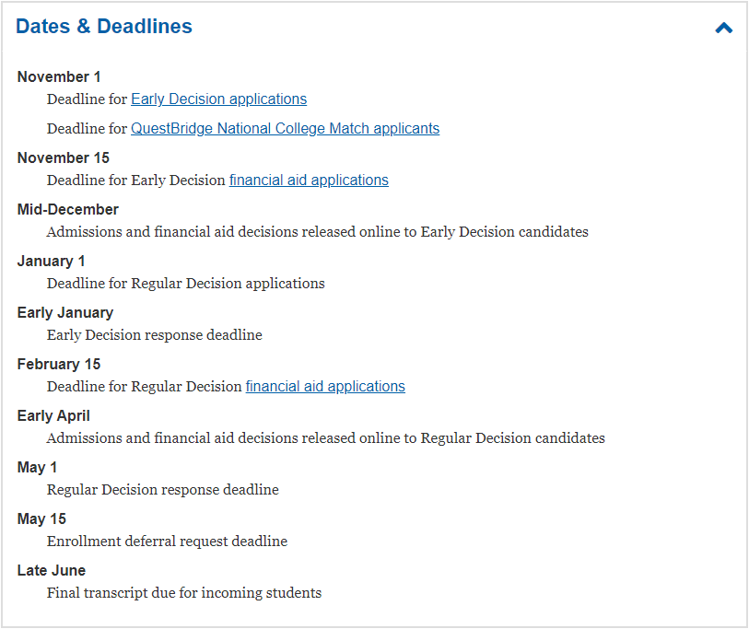Click the February 15 date heading

(x=59, y=365)
